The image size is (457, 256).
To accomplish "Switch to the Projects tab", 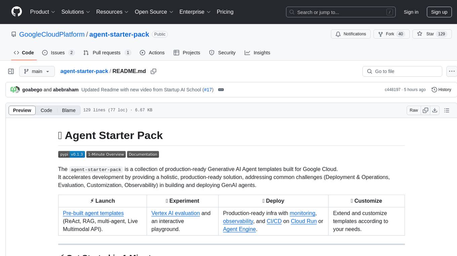I will [187, 53].
